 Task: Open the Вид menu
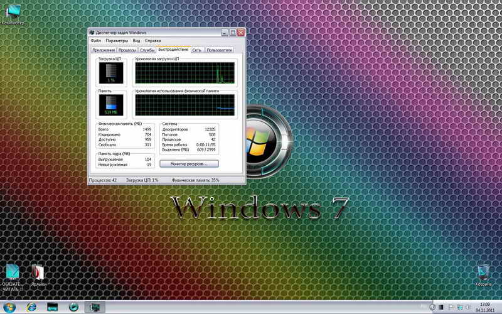click(x=136, y=41)
